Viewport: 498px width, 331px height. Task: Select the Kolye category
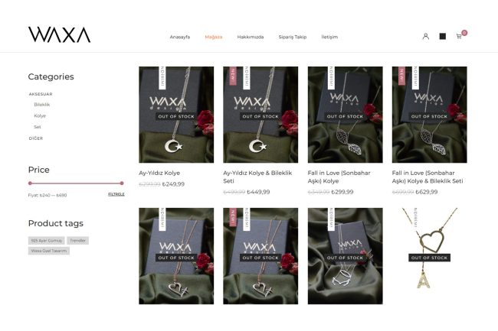[x=40, y=115]
